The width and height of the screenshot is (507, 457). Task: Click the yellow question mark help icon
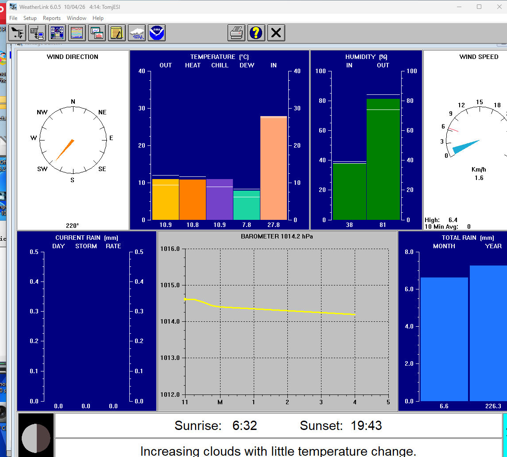click(x=256, y=33)
